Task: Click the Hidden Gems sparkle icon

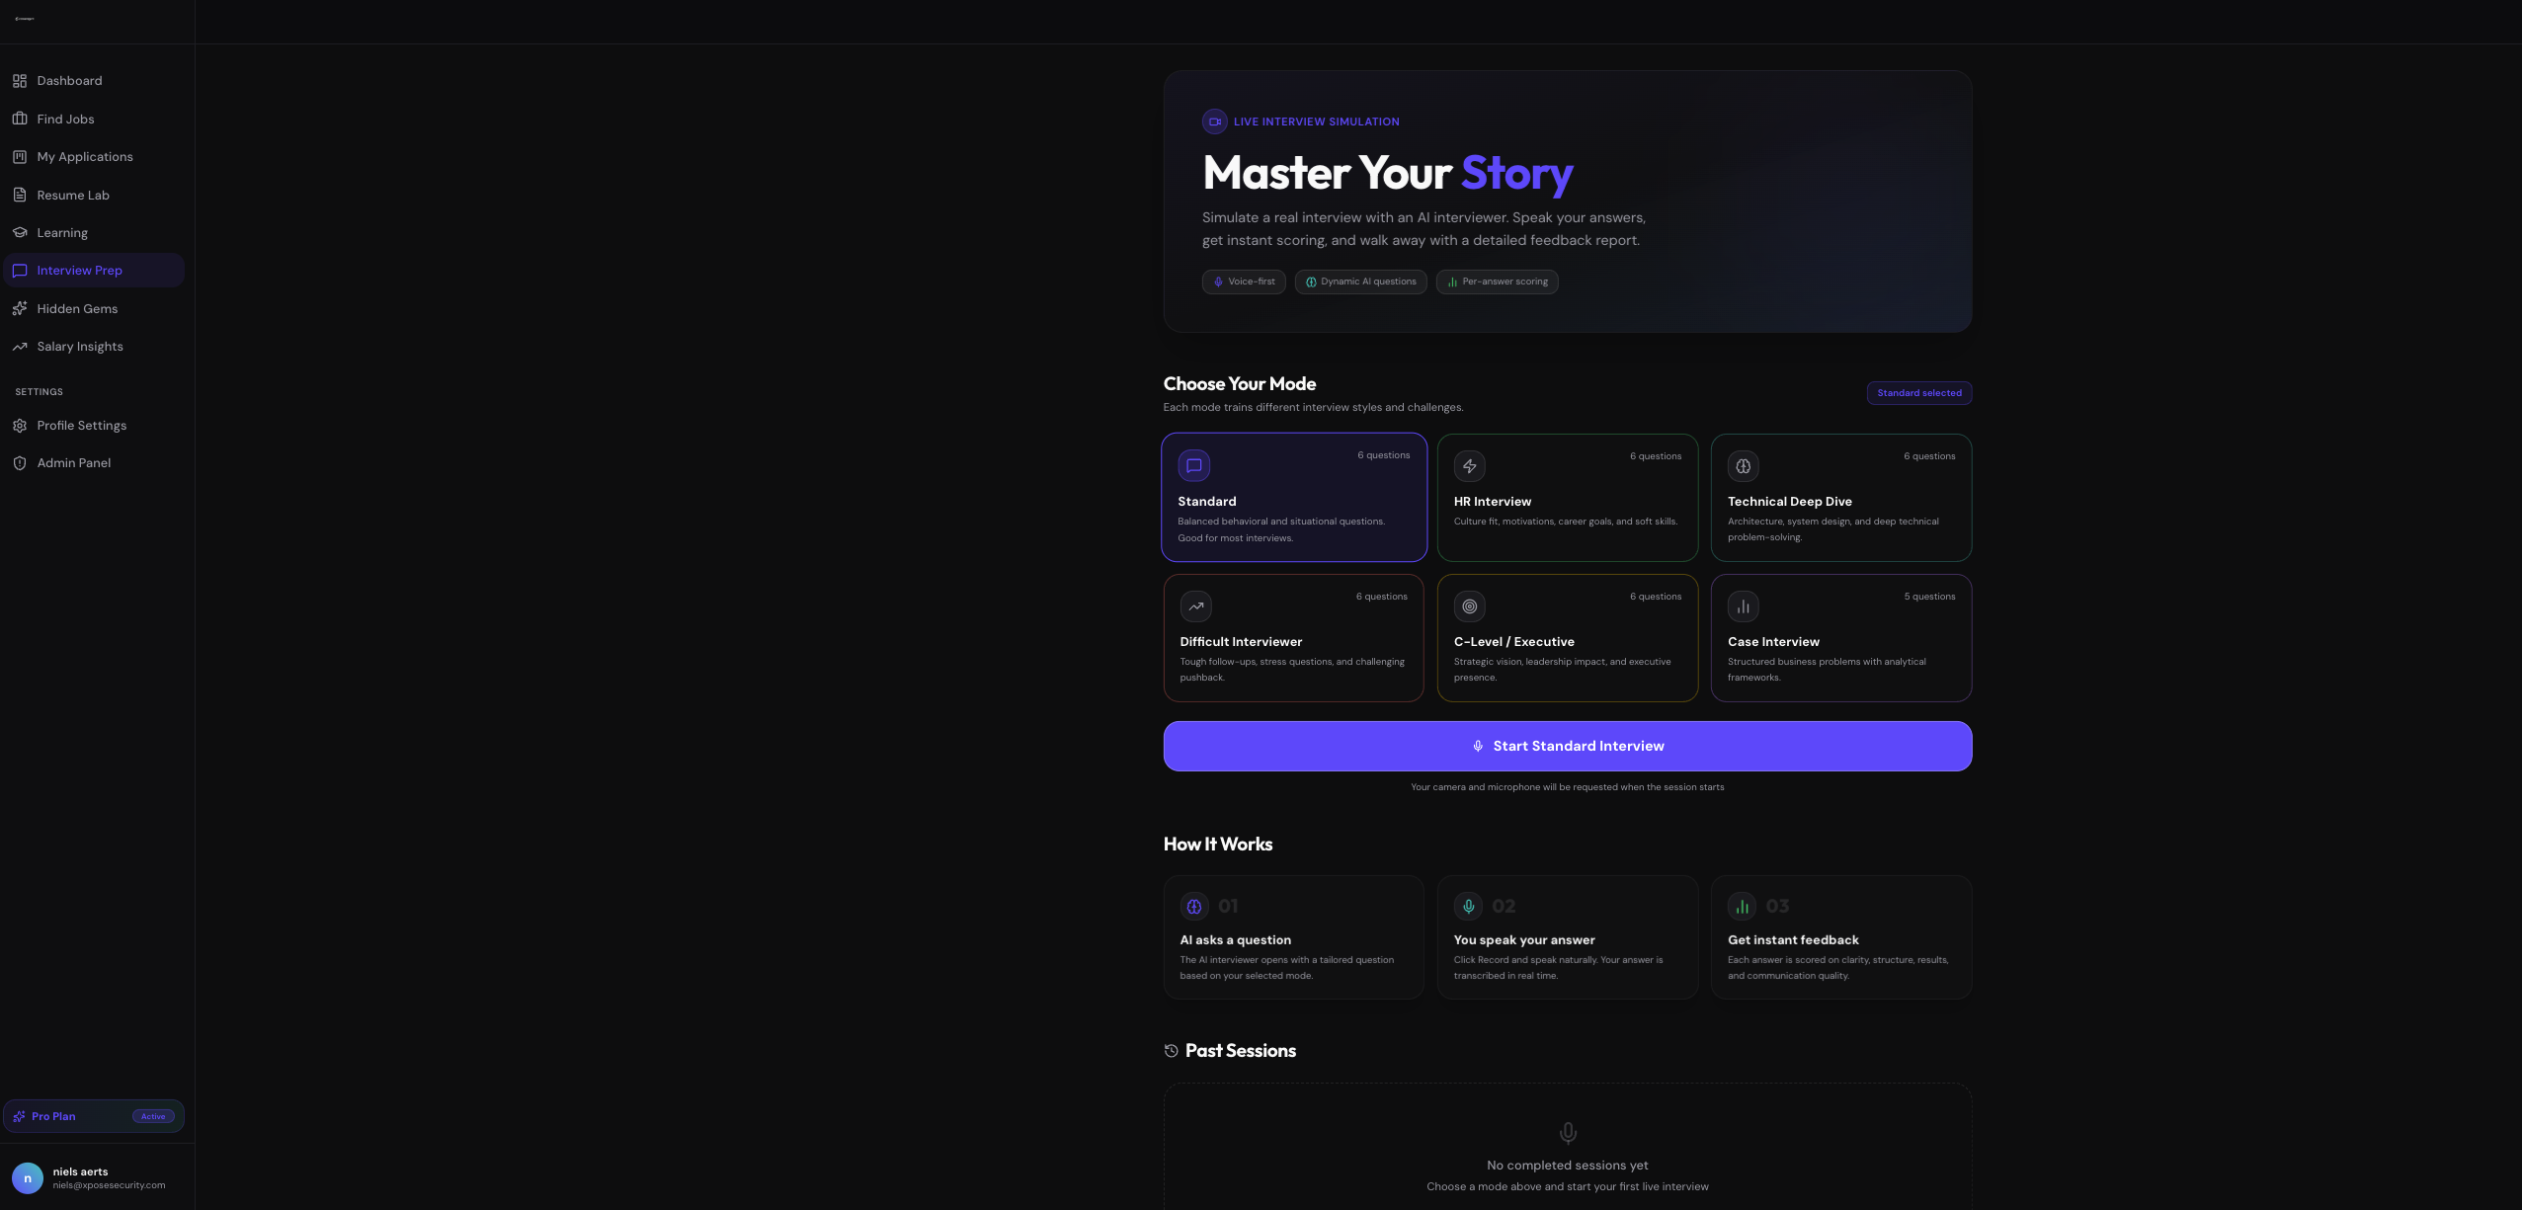Action: pyautogui.click(x=20, y=308)
